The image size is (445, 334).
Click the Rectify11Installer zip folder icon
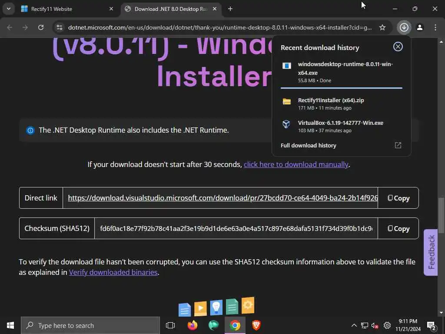(287, 101)
